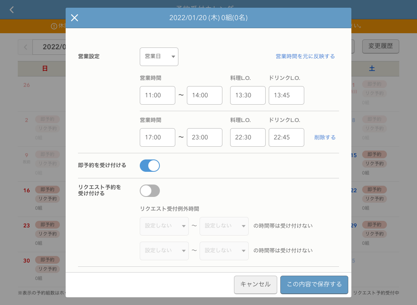Toggle 即予約を受け付ける switch off
The height and width of the screenshot is (305, 417).
click(x=150, y=166)
